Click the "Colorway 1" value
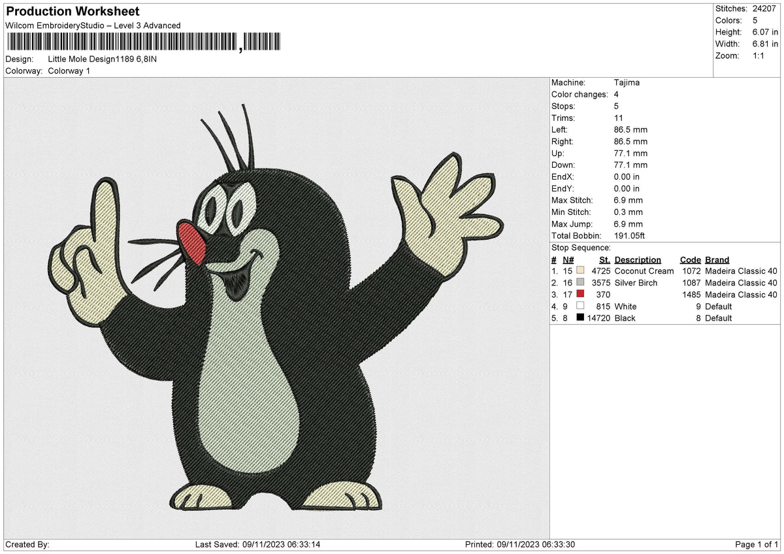Viewport: 784px width, 554px height. (x=69, y=71)
